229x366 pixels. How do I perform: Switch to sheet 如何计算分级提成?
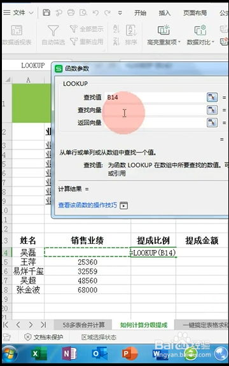point(144,325)
